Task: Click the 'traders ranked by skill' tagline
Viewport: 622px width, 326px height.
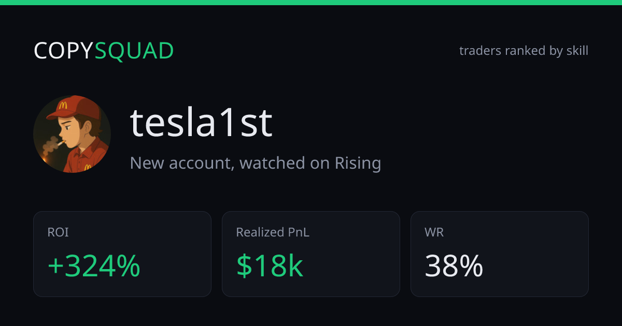Action: click(x=524, y=51)
